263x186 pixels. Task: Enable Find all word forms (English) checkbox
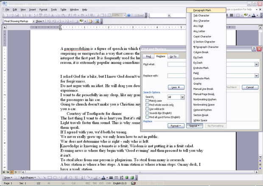(x=147, y=117)
